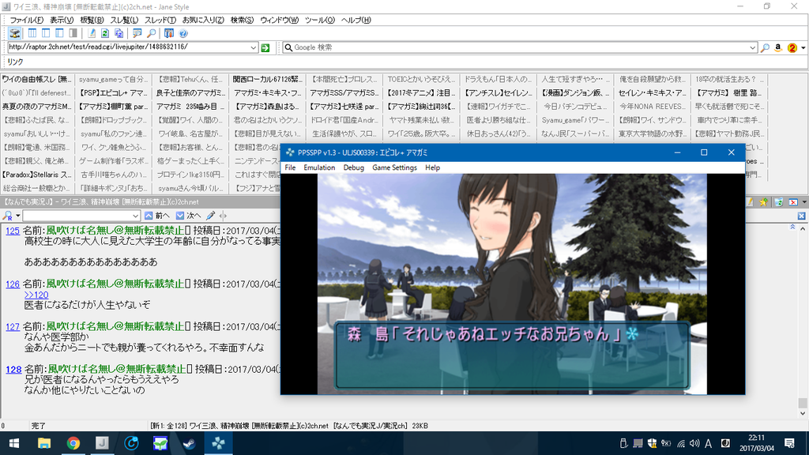Click the pencil write icon in thread header

[750, 202]
